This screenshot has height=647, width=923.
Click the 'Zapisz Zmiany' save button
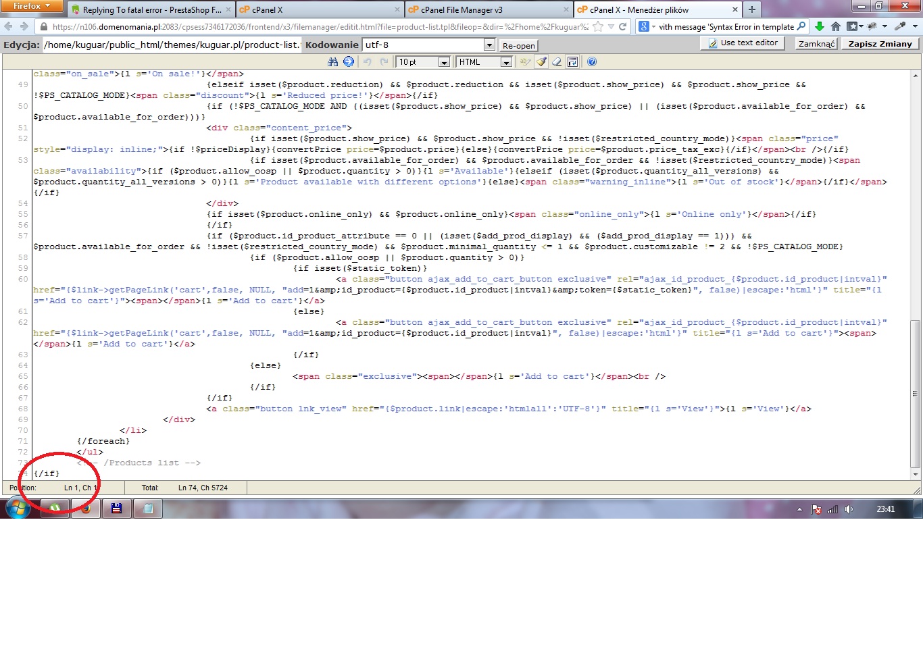coord(880,44)
